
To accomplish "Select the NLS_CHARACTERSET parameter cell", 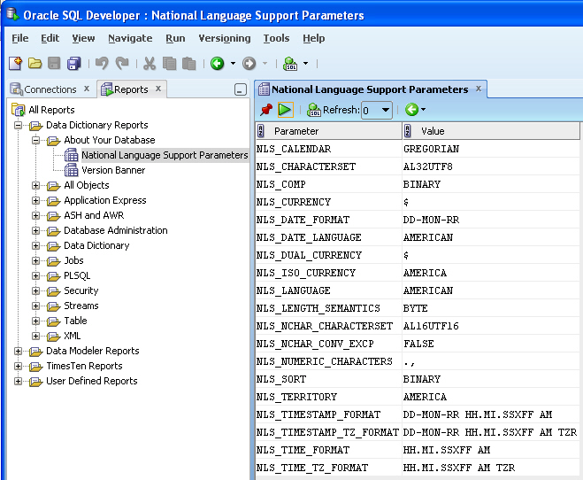I will [329, 166].
